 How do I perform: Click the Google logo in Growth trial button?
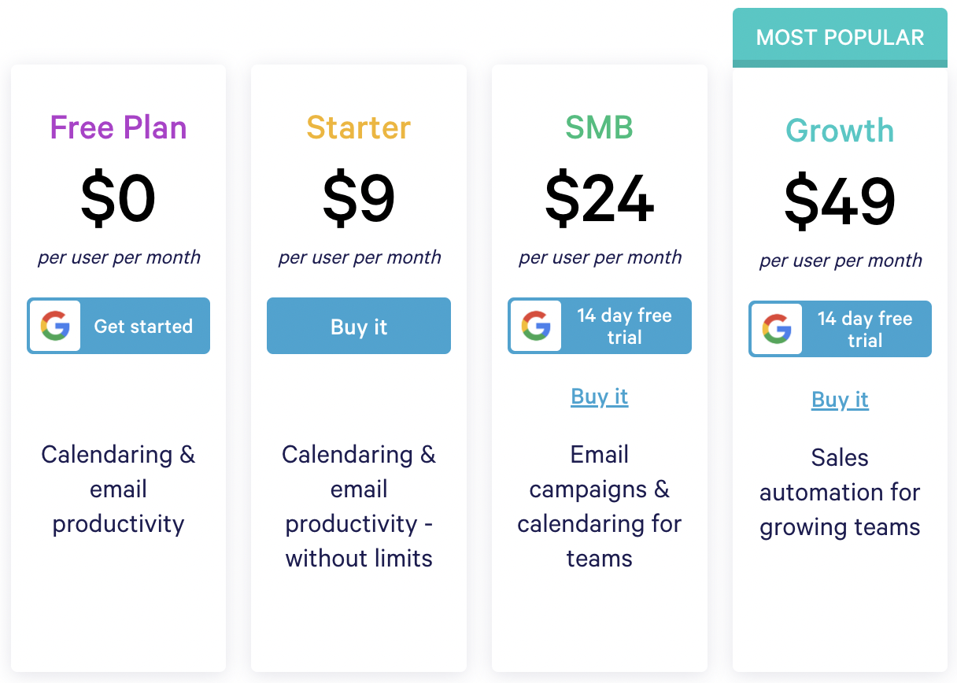[x=777, y=329]
